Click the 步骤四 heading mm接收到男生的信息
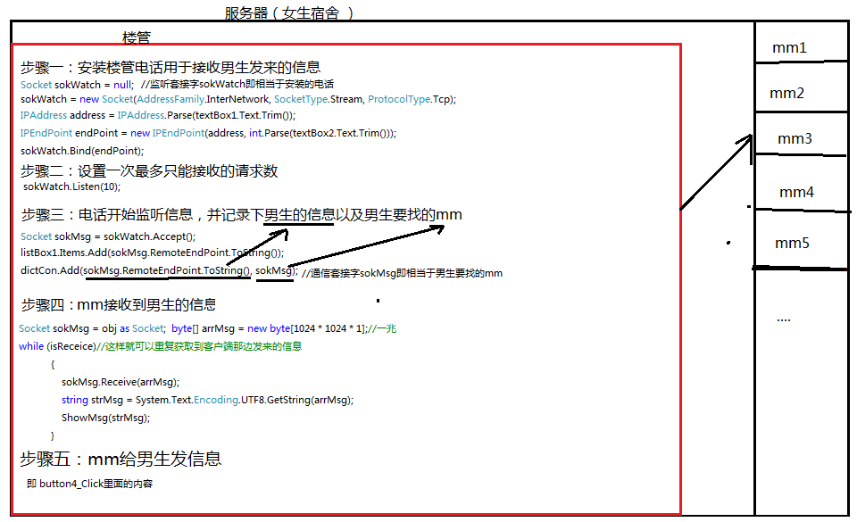 coord(119,304)
